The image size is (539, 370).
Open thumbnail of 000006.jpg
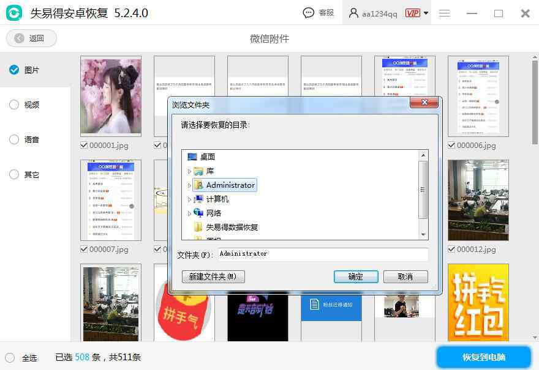coord(478,96)
